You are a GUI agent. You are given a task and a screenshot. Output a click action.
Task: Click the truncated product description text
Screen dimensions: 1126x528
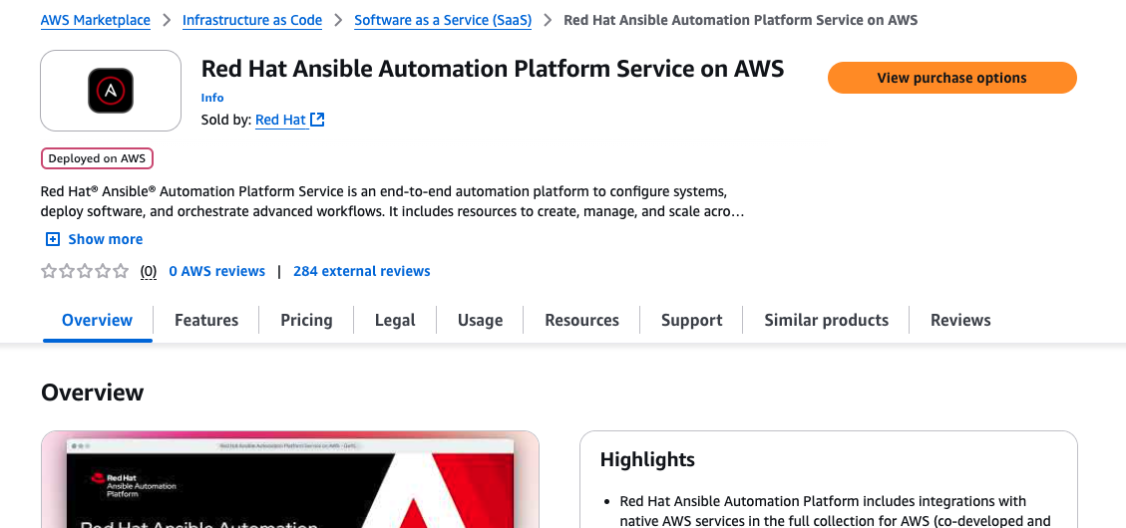[x=393, y=201]
